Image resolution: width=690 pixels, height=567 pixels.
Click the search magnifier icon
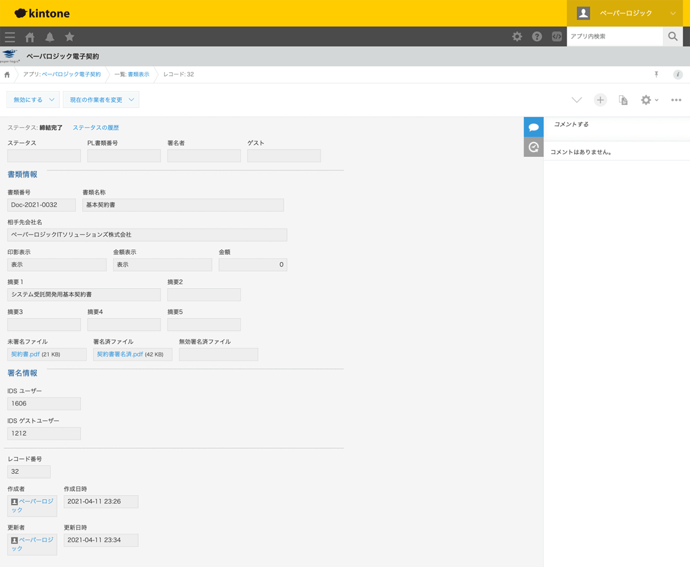click(x=673, y=37)
